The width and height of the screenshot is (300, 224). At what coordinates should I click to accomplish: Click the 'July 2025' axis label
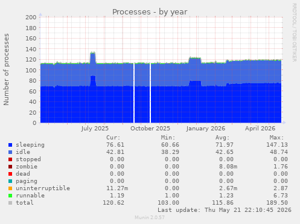tap(95, 129)
